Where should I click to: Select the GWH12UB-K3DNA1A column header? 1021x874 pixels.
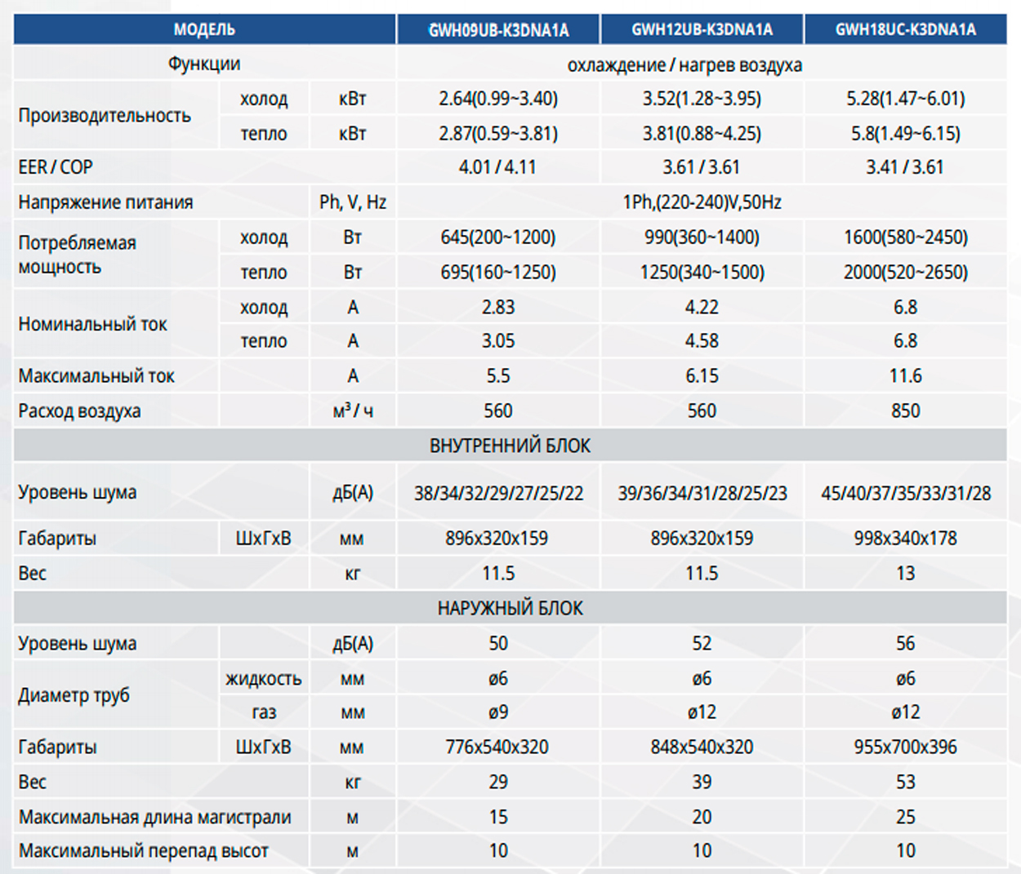(702, 30)
